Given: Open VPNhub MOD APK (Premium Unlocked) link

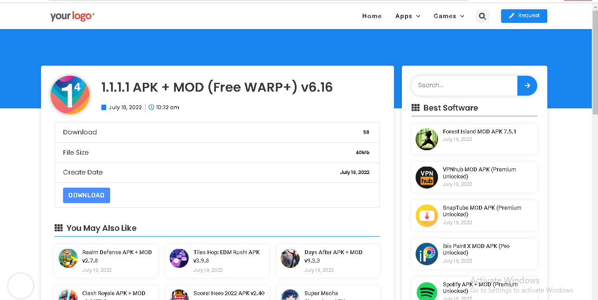Looking at the screenshot, I should tap(479, 173).
